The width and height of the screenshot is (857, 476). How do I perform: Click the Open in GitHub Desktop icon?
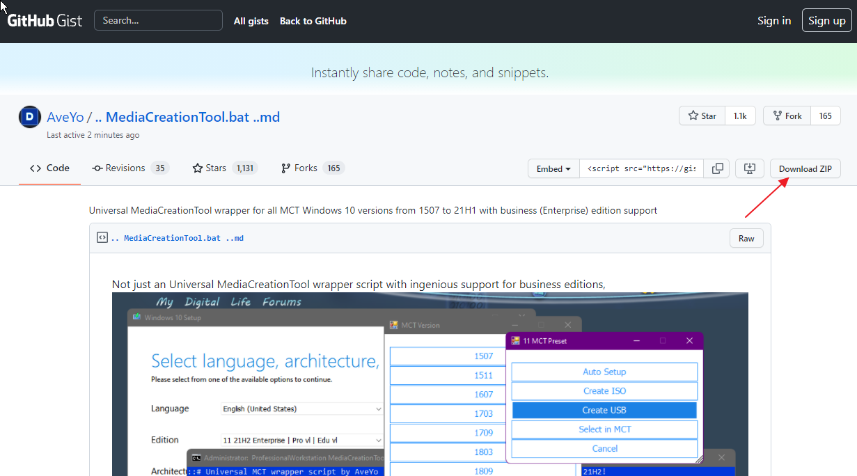pyautogui.click(x=750, y=168)
